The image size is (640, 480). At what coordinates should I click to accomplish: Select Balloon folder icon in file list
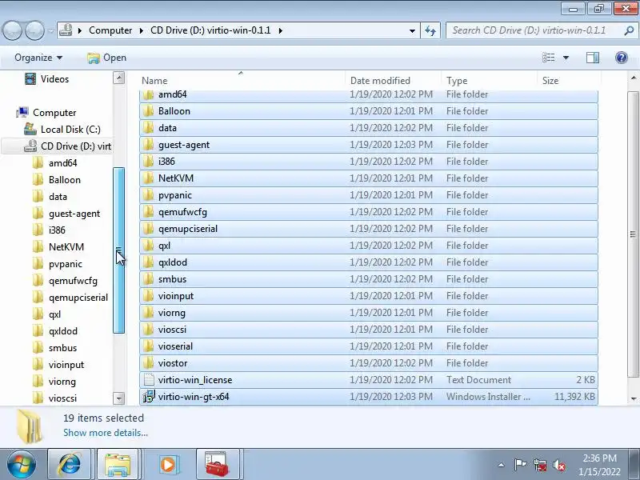148,111
